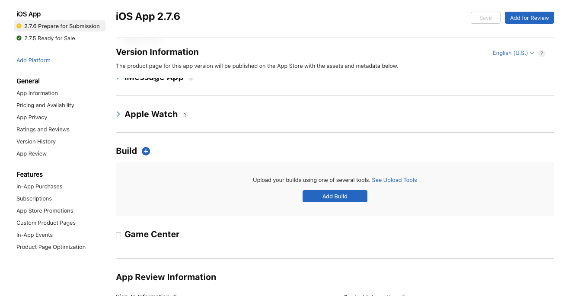Open Custom Product Pages

pos(46,223)
